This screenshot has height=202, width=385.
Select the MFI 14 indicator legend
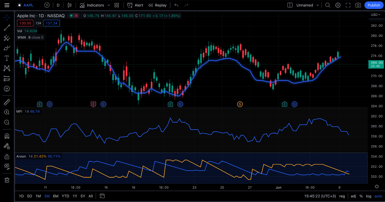pos(28,112)
